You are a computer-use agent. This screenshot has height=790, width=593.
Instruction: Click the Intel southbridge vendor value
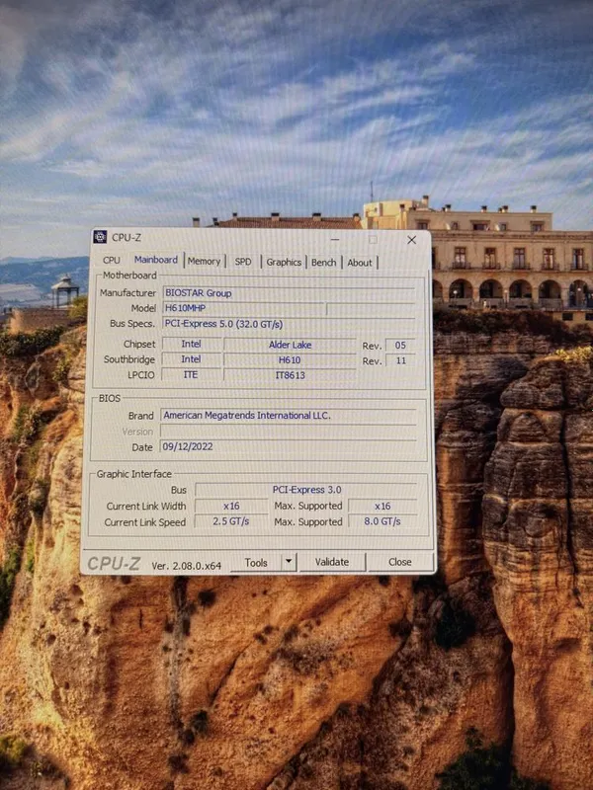(191, 359)
